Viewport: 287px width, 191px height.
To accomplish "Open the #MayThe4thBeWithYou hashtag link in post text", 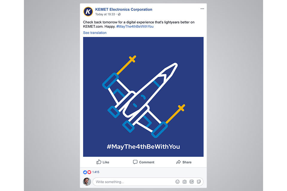I will coord(135,27).
